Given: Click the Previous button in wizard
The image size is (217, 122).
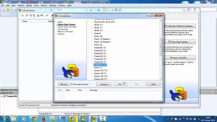Looking at the screenshot, I should (104, 84).
